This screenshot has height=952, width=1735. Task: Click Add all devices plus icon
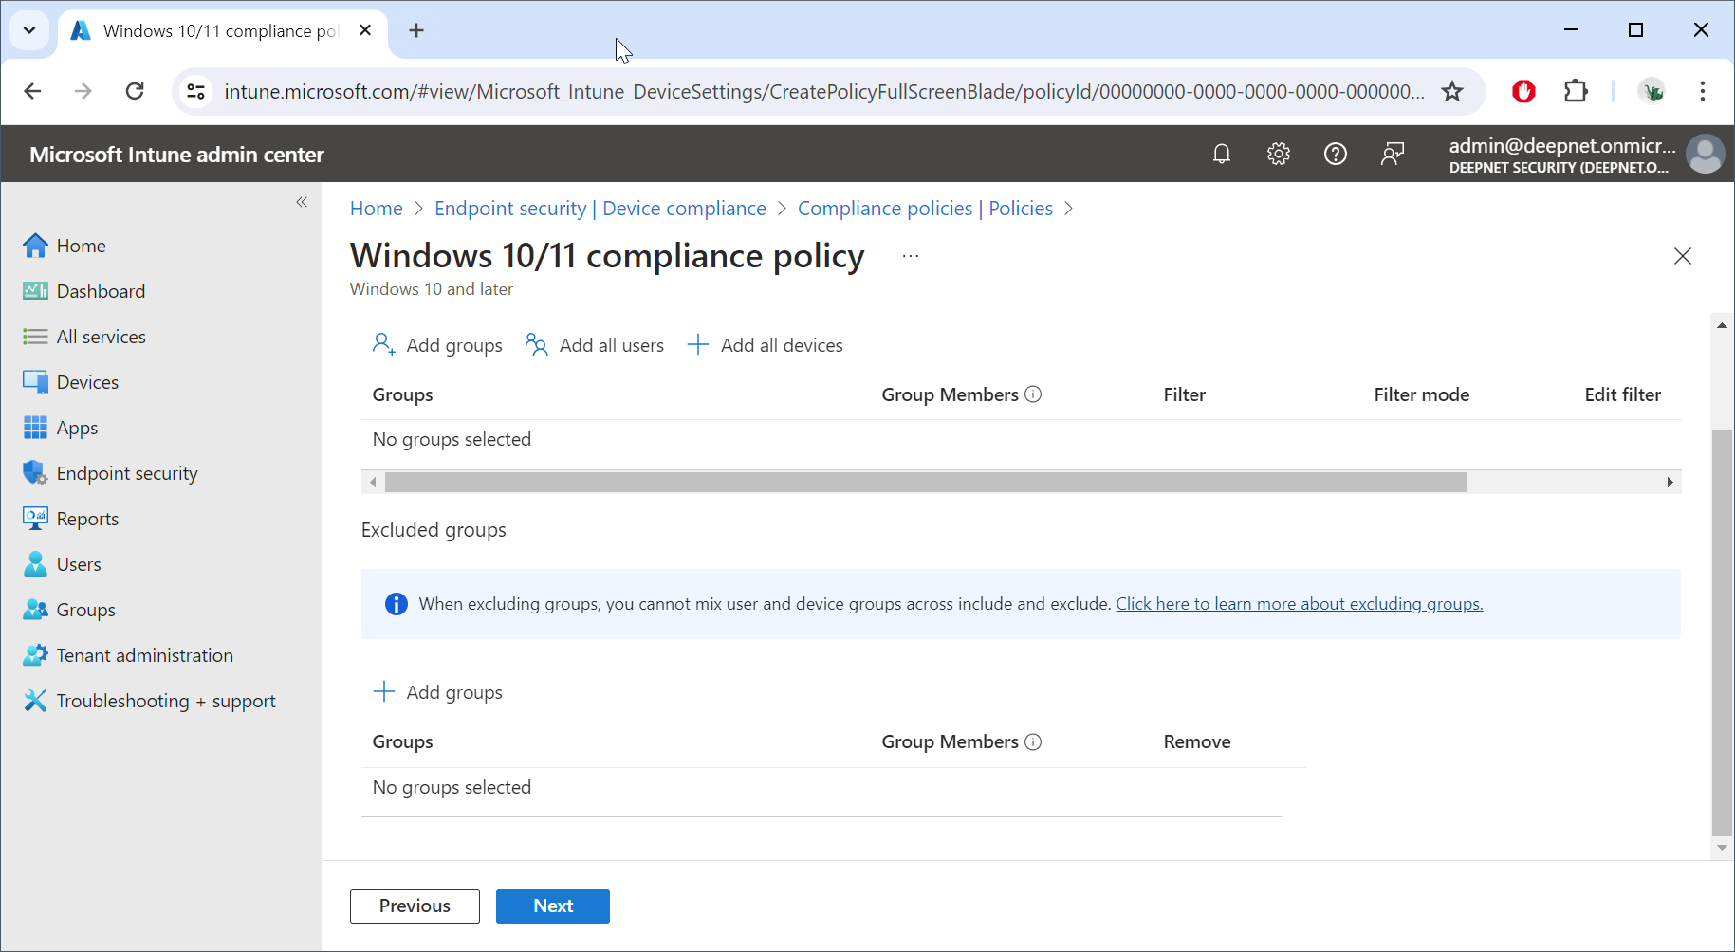point(698,345)
